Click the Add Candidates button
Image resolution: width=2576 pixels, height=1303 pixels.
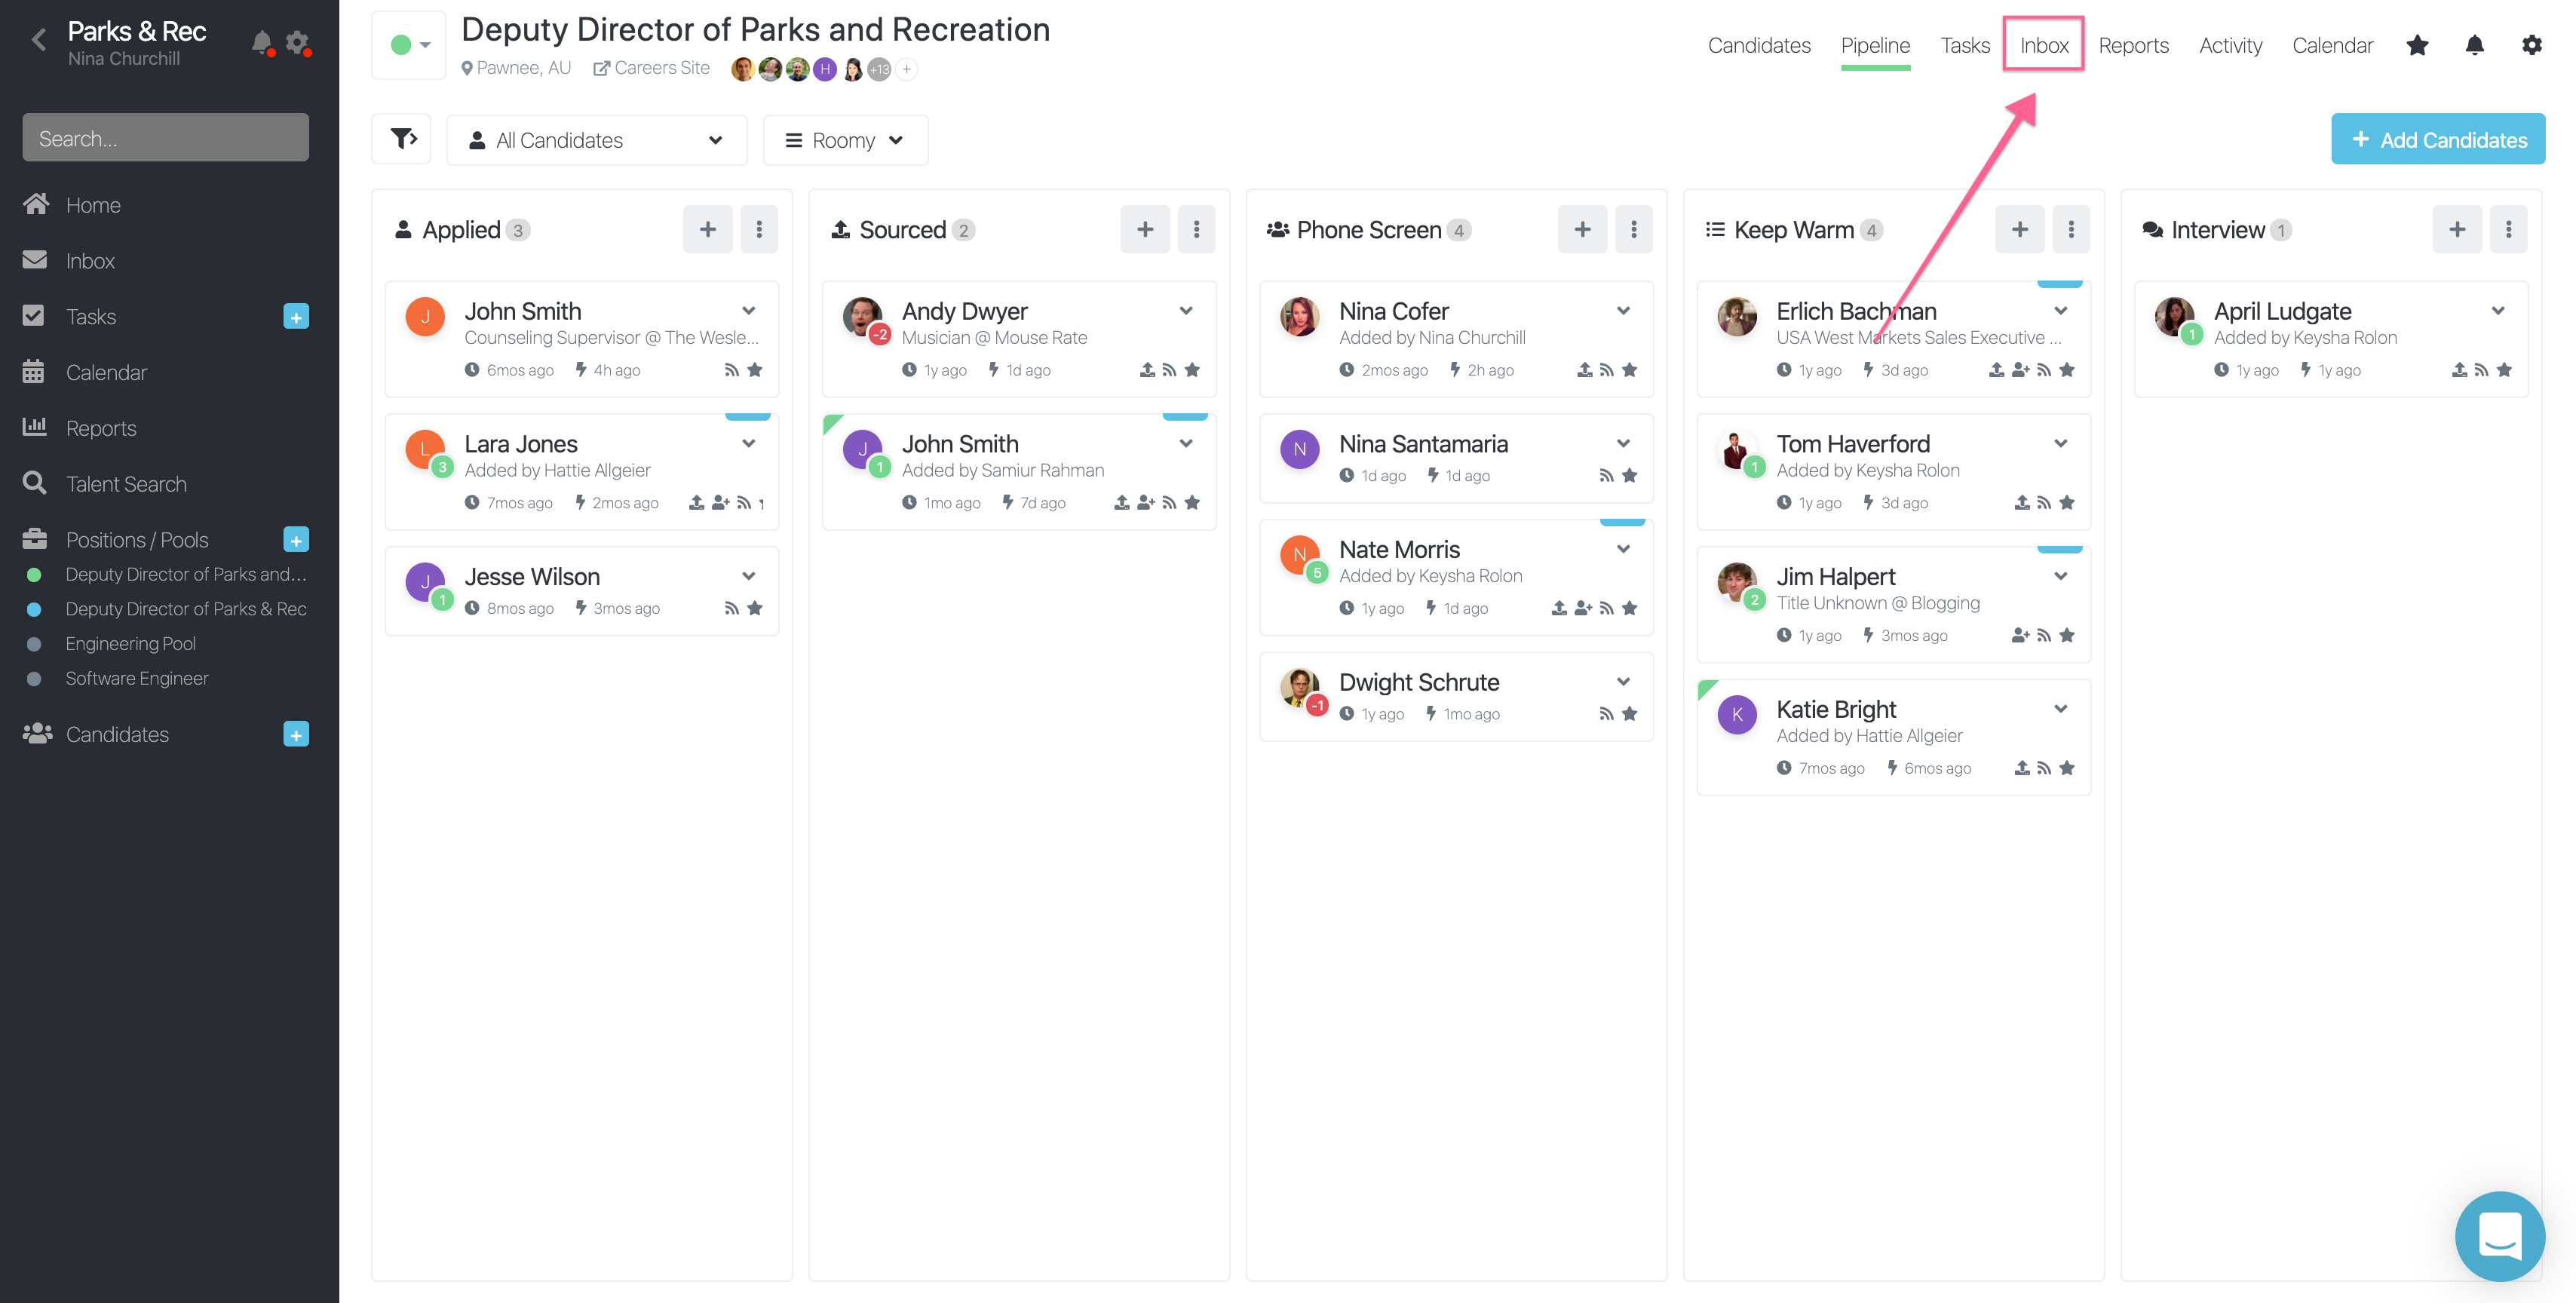(x=2437, y=140)
